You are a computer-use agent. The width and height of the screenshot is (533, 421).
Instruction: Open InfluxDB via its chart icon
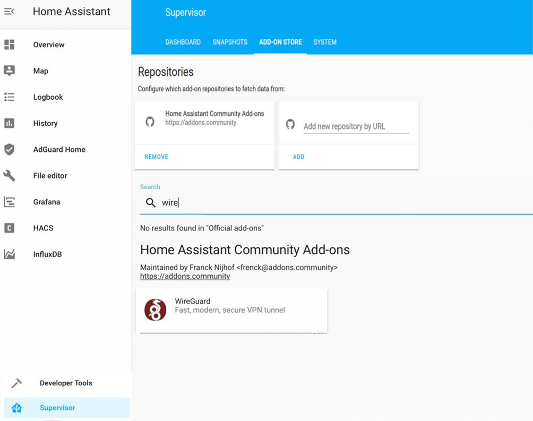pos(10,254)
